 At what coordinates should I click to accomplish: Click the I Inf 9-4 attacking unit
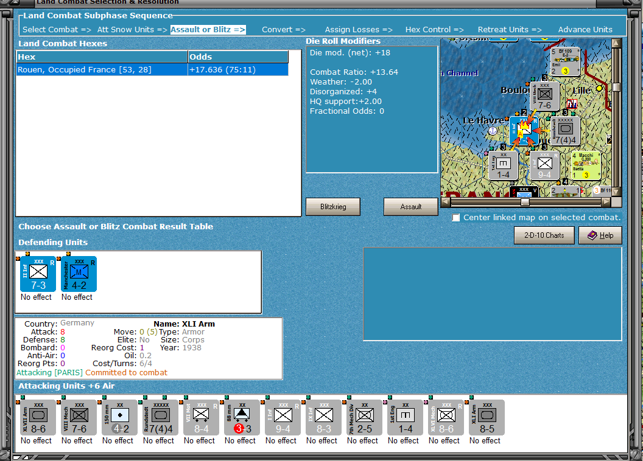point(283,417)
